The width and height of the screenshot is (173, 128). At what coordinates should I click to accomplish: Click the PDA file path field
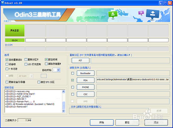[133, 80]
